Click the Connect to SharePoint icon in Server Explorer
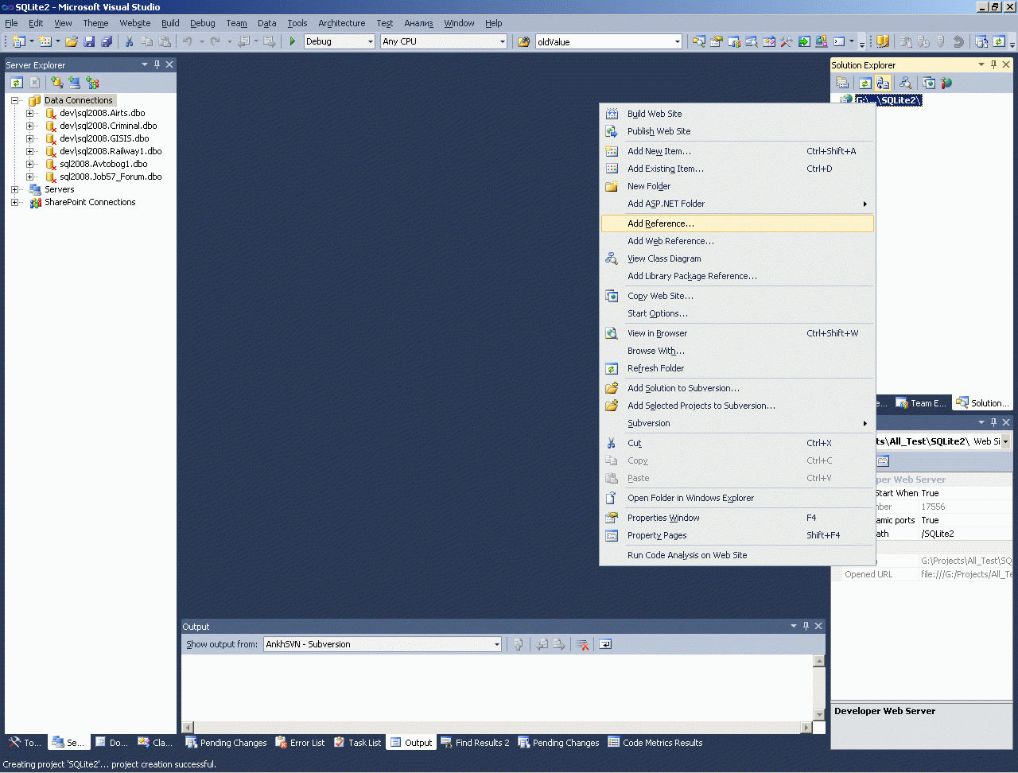Image resolution: width=1018 pixels, height=773 pixels. [x=92, y=82]
